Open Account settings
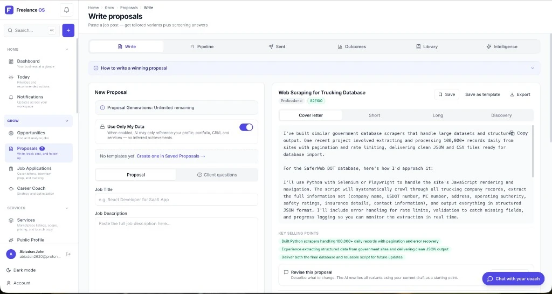The image size is (552, 294). tap(19, 283)
